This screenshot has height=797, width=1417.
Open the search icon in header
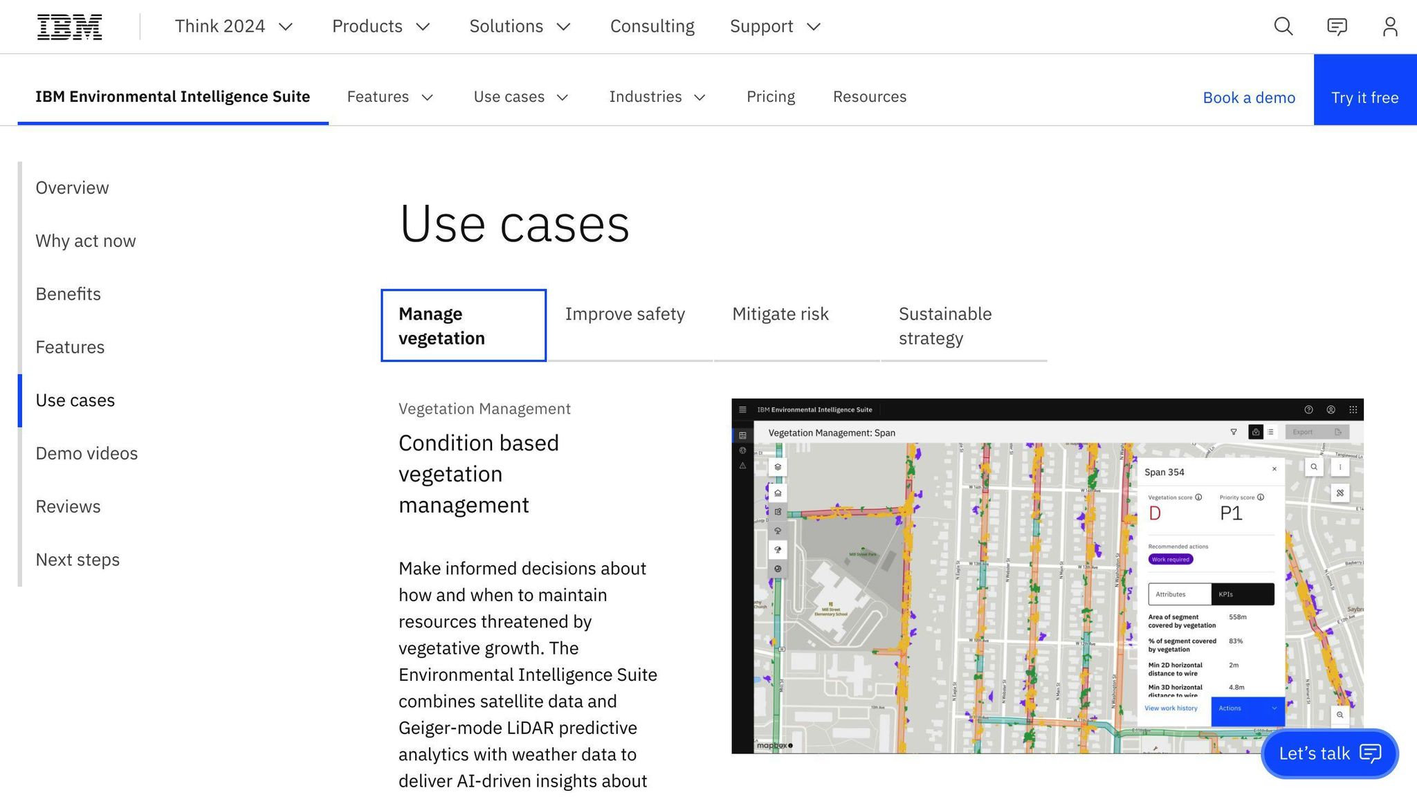pos(1283,26)
